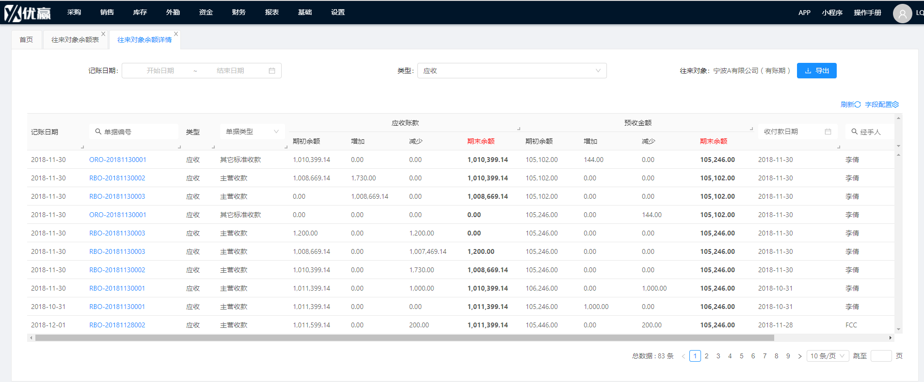Select current page 1 button
924x382 pixels.
click(x=695, y=356)
